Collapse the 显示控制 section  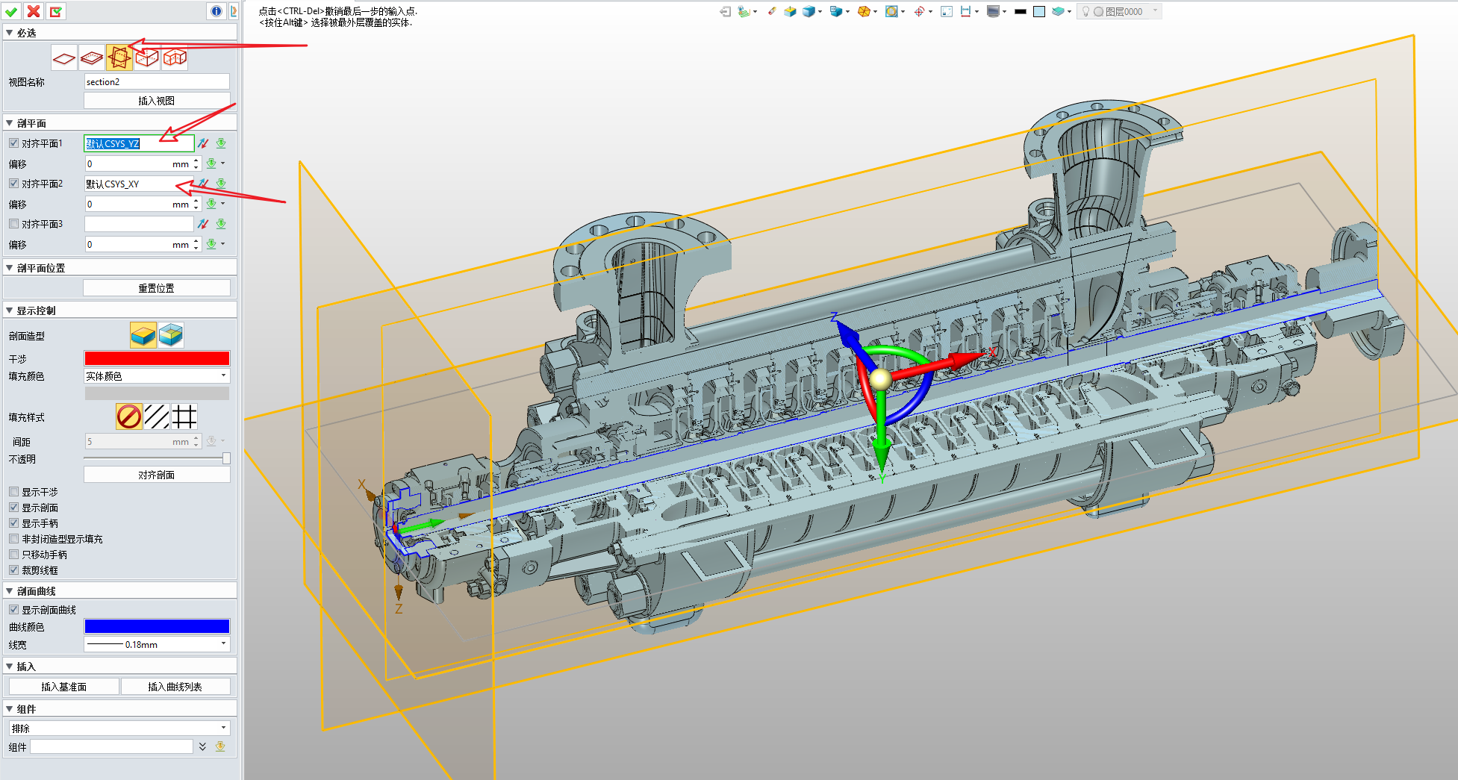click(x=10, y=311)
